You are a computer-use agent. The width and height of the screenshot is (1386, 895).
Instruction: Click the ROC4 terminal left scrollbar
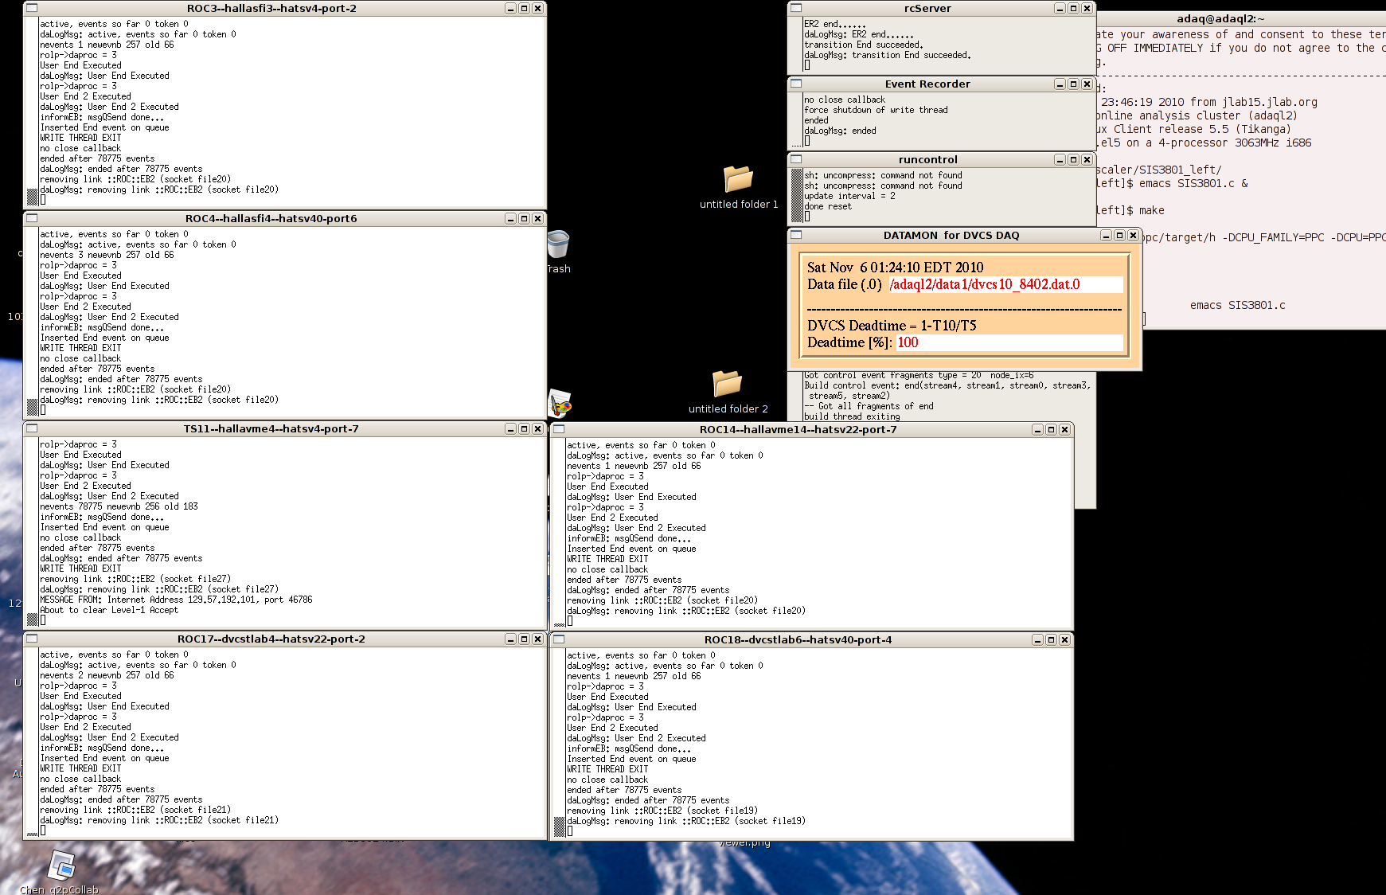33,322
